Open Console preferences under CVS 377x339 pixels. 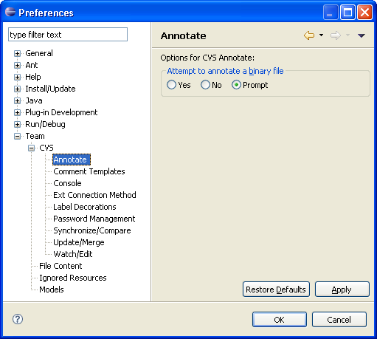[67, 183]
